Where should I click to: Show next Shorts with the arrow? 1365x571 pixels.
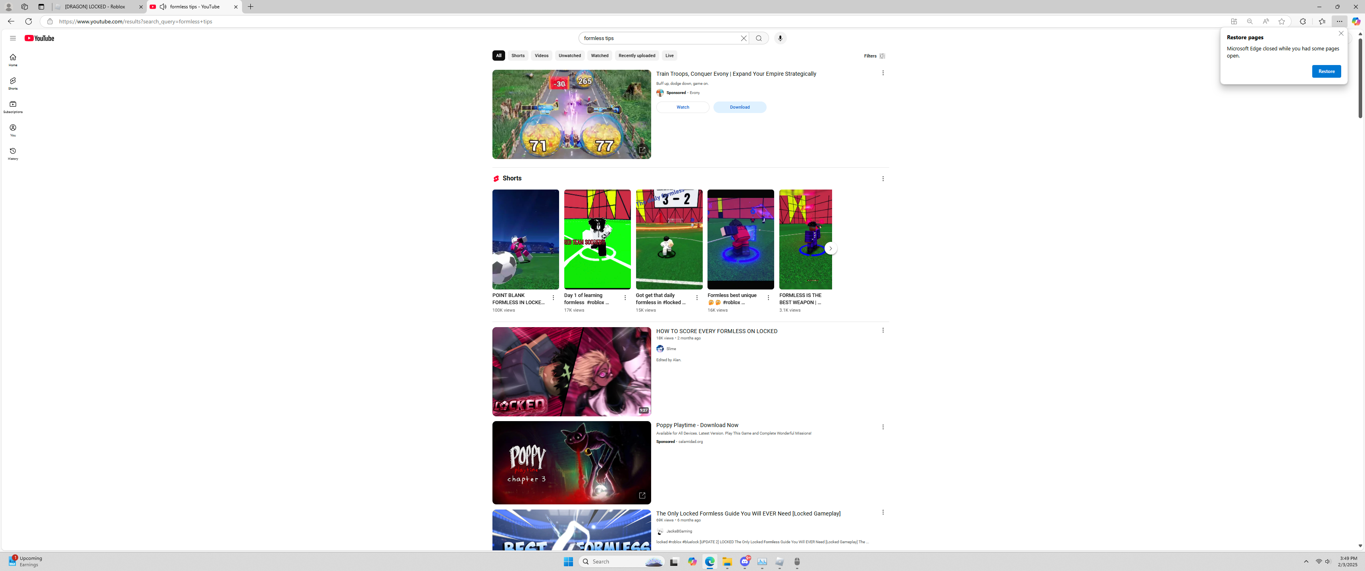click(x=831, y=248)
